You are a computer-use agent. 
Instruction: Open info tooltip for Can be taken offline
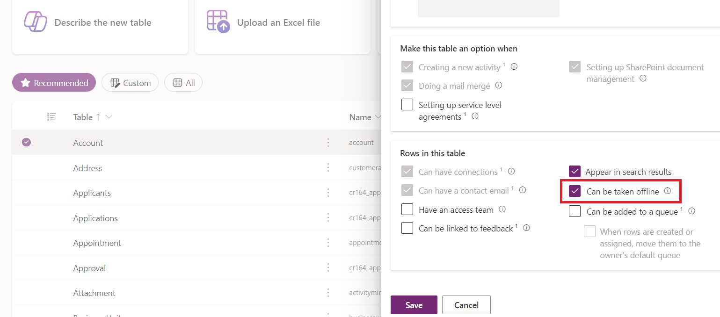coord(668,191)
